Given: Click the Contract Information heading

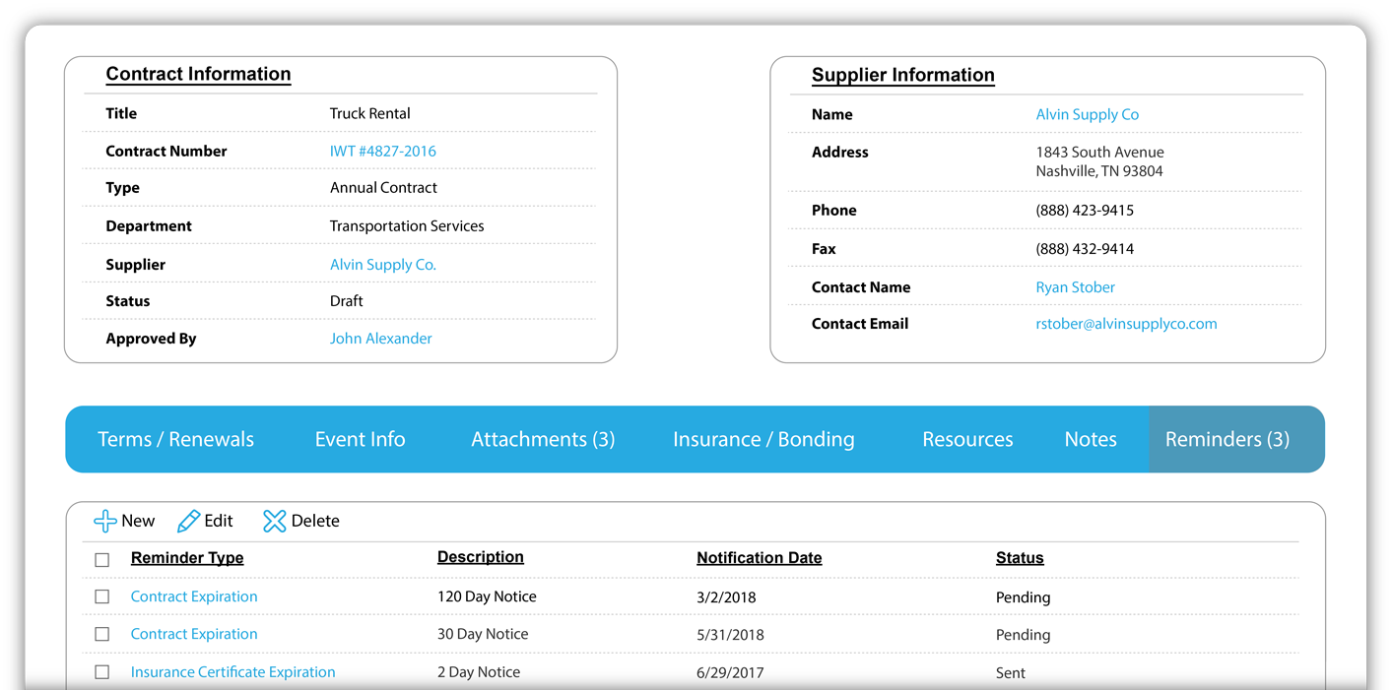Looking at the screenshot, I should (x=198, y=74).
